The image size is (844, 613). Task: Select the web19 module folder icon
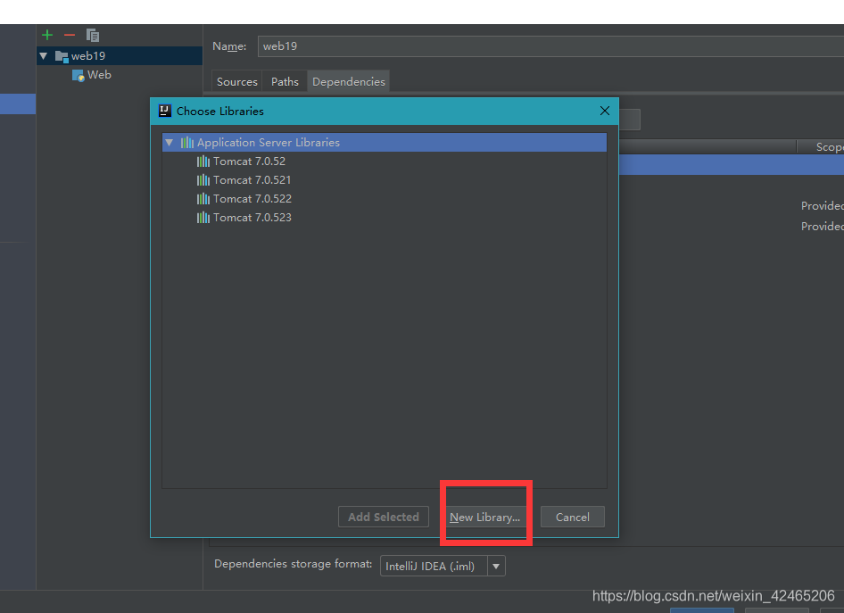click(x=62, y=56)
